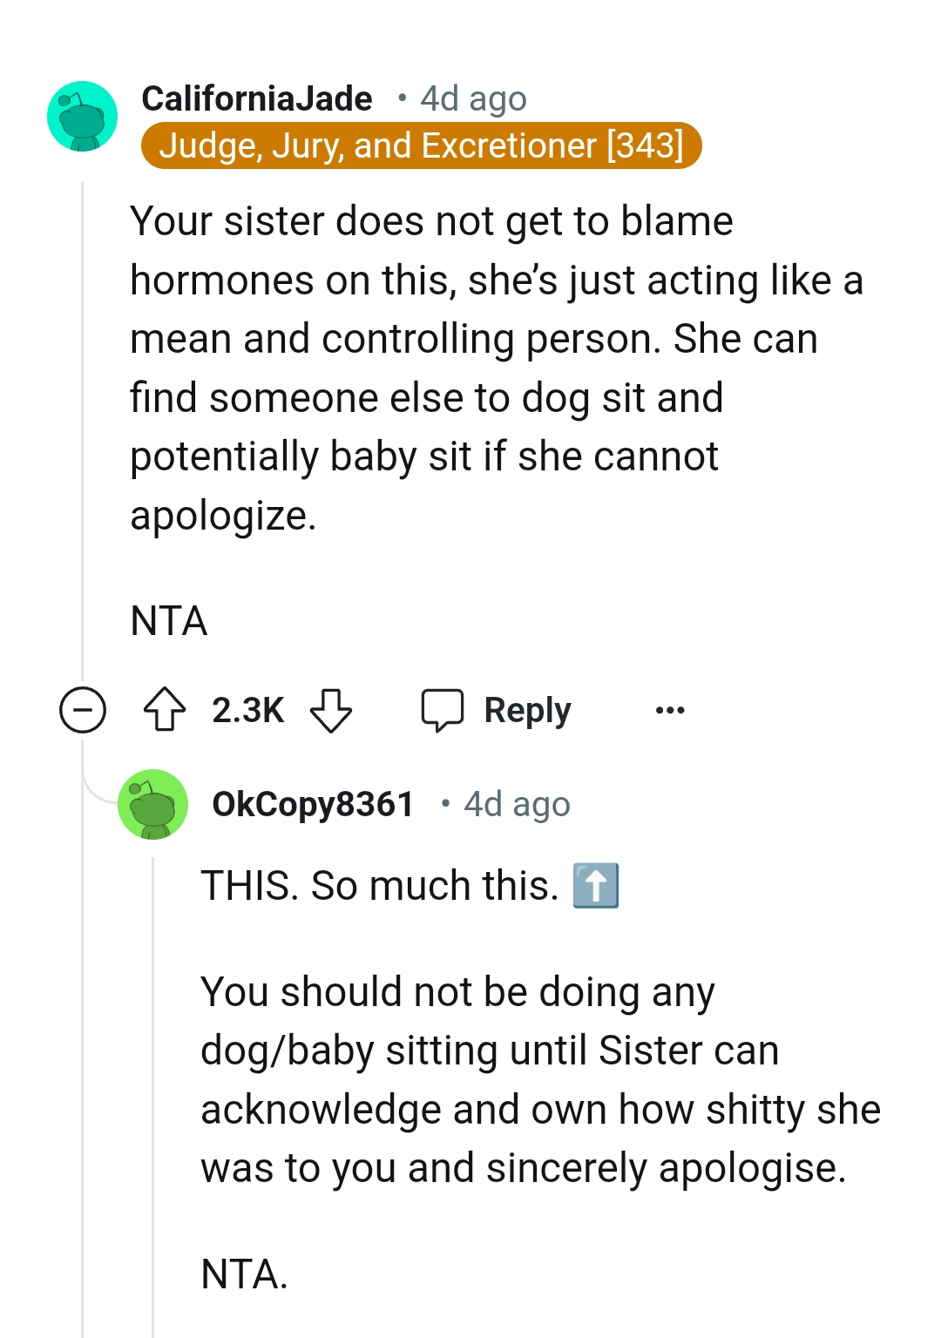
Task: Open the CaliforniaJade username profile link
Action: pos(257,99)
